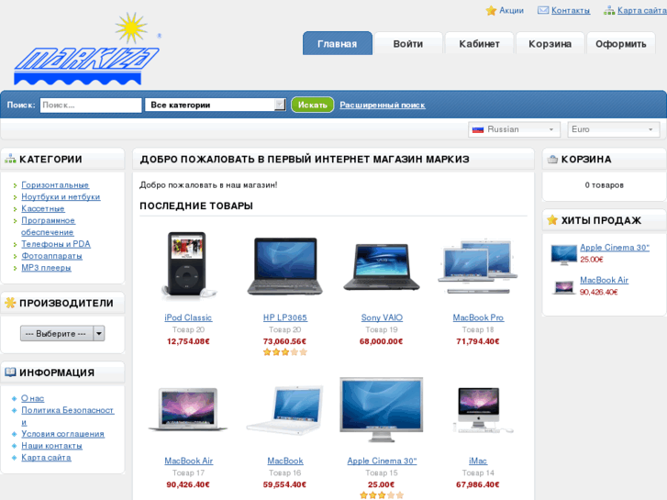Image resolution: width=667 pixels, height=500 pixels.
Task: Click the white MacBook product image
Action: [x=285, y=409]
